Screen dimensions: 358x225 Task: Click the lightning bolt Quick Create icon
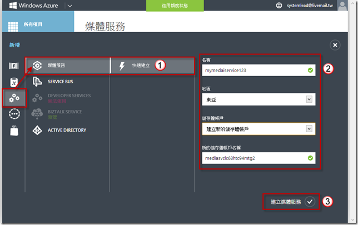pos(122,66)
